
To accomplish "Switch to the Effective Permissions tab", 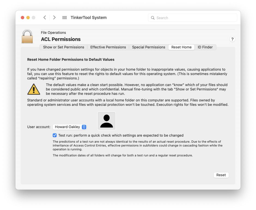I will point(108,47).
